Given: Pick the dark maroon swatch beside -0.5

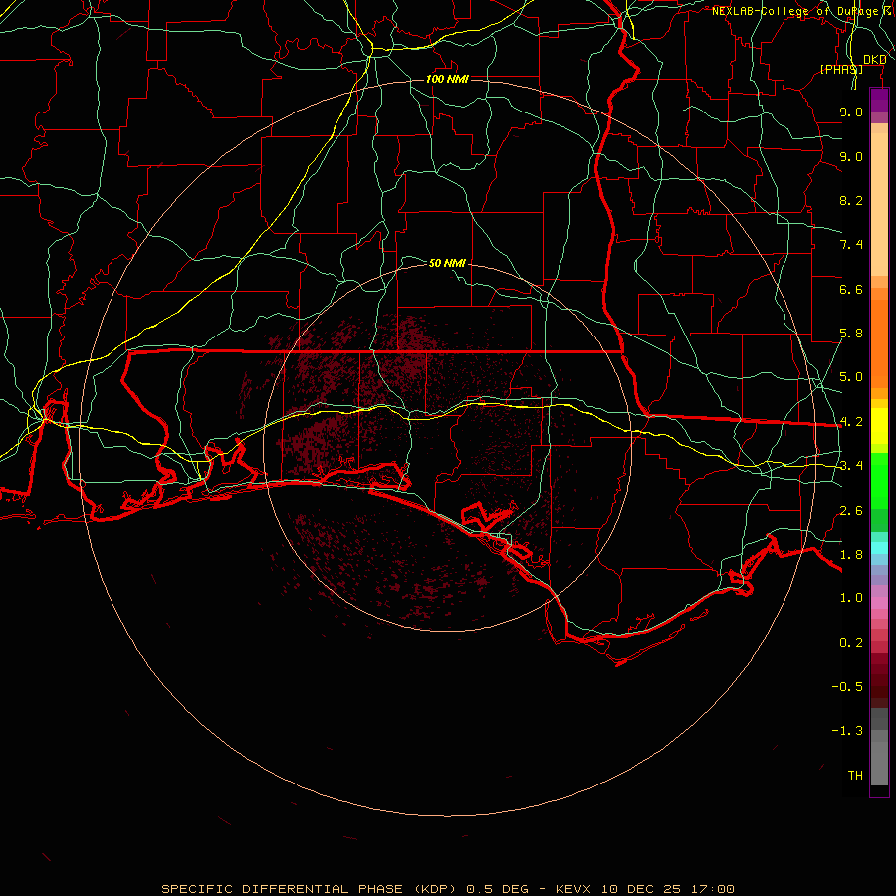Looking at the screenshot, I should (879, 692).
